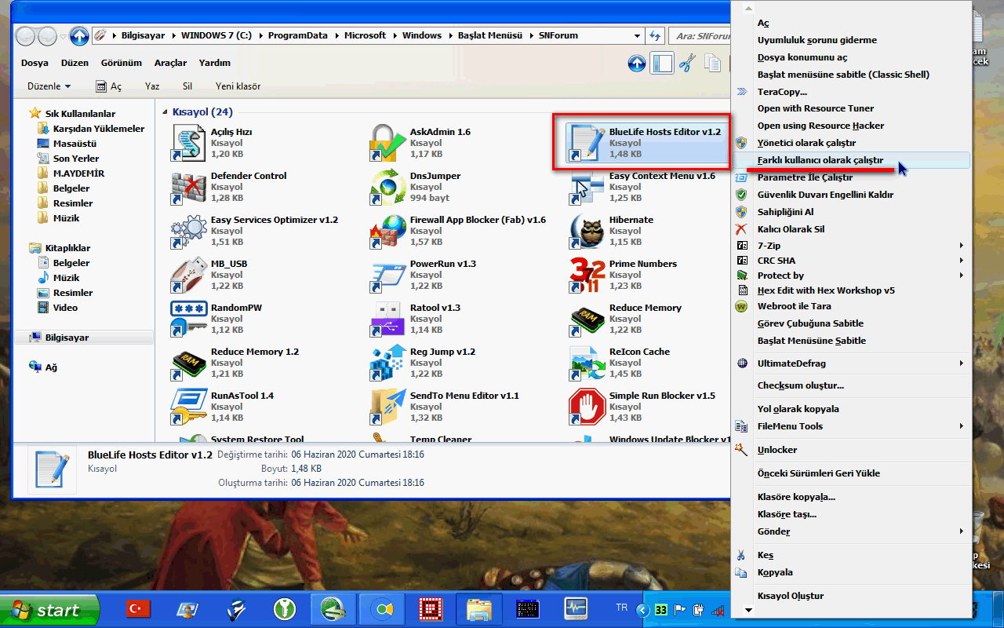This screenshot has width=1004, height=628.
Task: Click the TR language indicator in taskbar
Action: (x=622, y=608)
